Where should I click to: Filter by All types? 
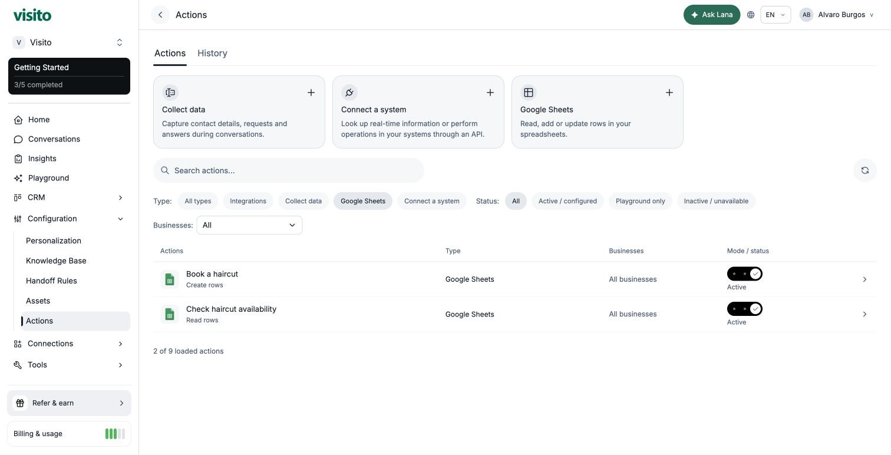[x=198, y=201]
